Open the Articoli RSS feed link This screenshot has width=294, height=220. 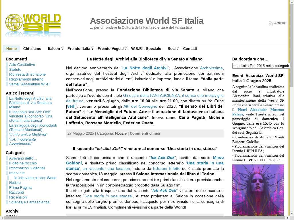point(280,23)
